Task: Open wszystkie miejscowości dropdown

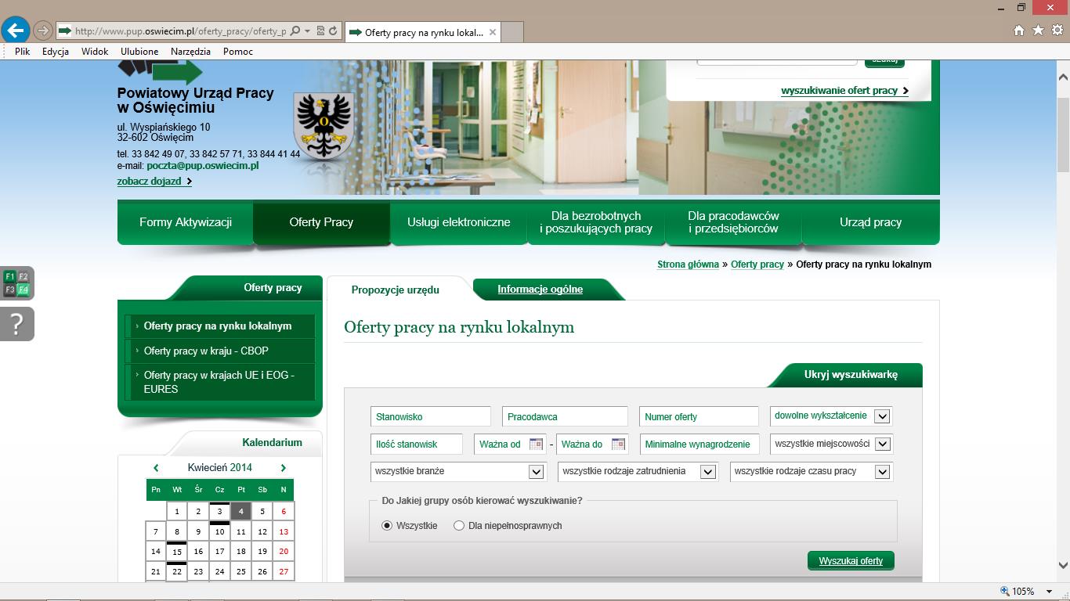Action: pyautogui.click(x=831, y=444)
